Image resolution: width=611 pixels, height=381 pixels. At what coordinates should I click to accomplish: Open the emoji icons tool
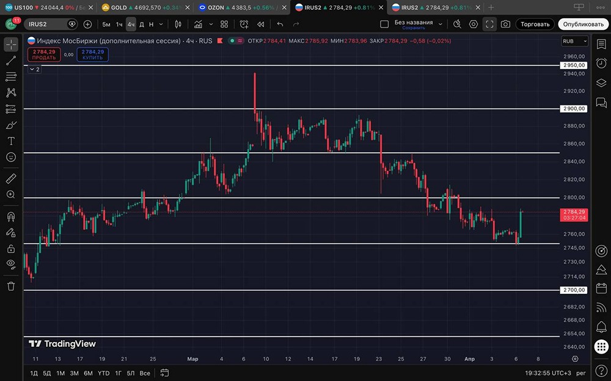(x=11, y=157)
